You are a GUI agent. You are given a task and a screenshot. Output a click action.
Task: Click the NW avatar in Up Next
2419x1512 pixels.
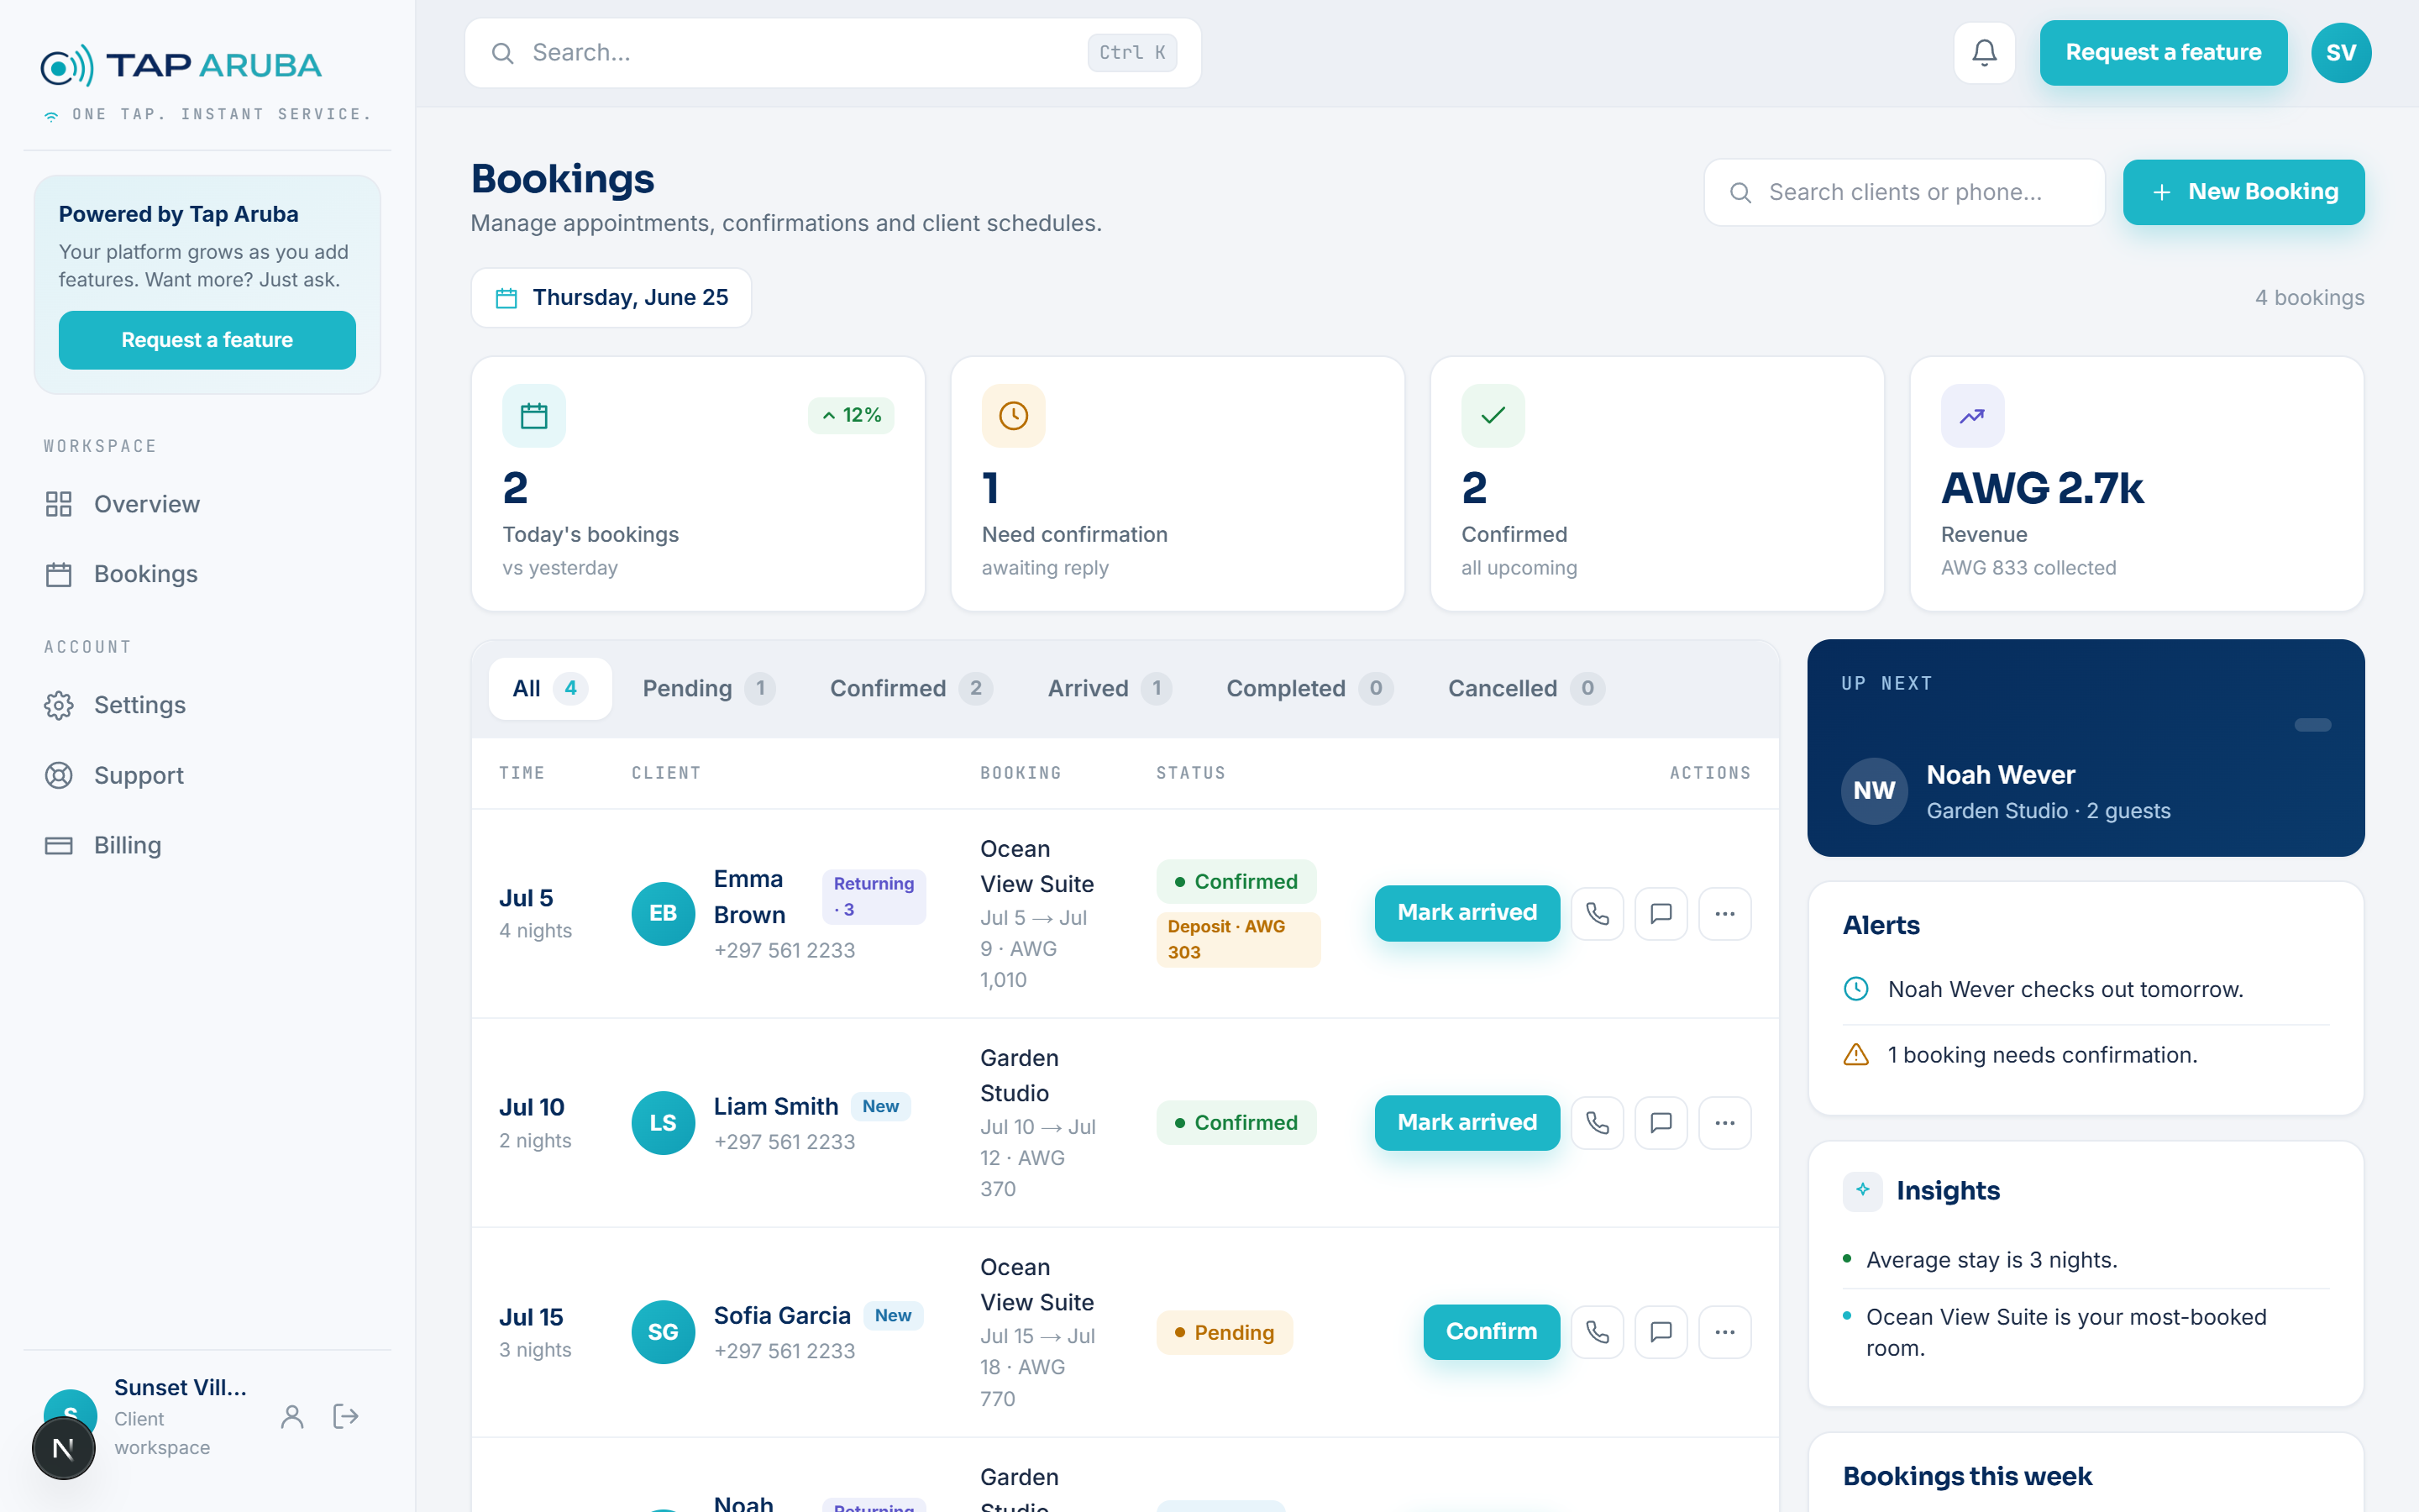click(1874, 790)
